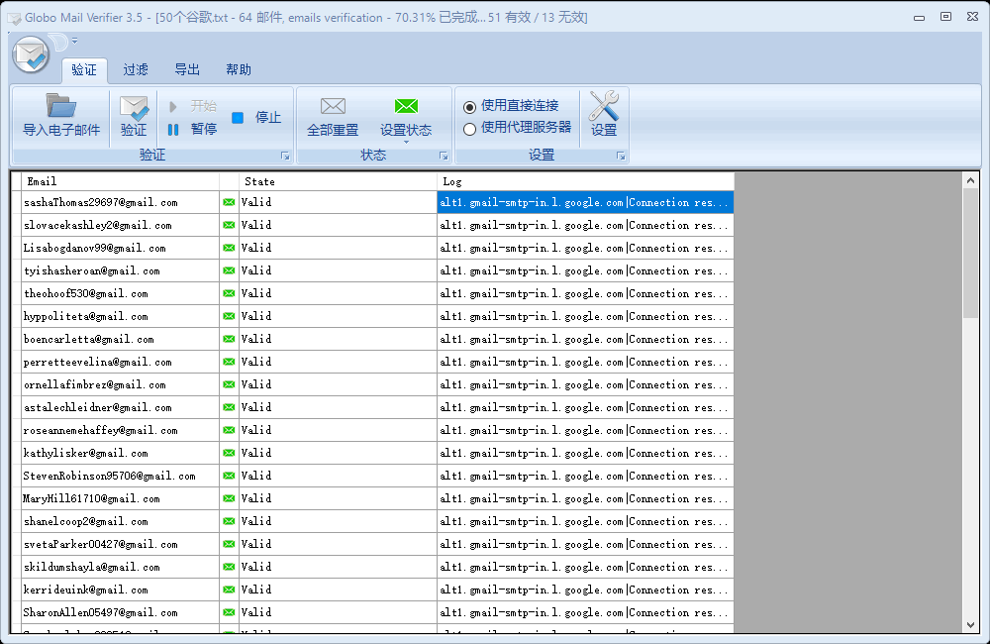Select row roseannemehaffey@gmail.com
The width and height of the screenshot is (990, 644).
(x=372, y=430)
